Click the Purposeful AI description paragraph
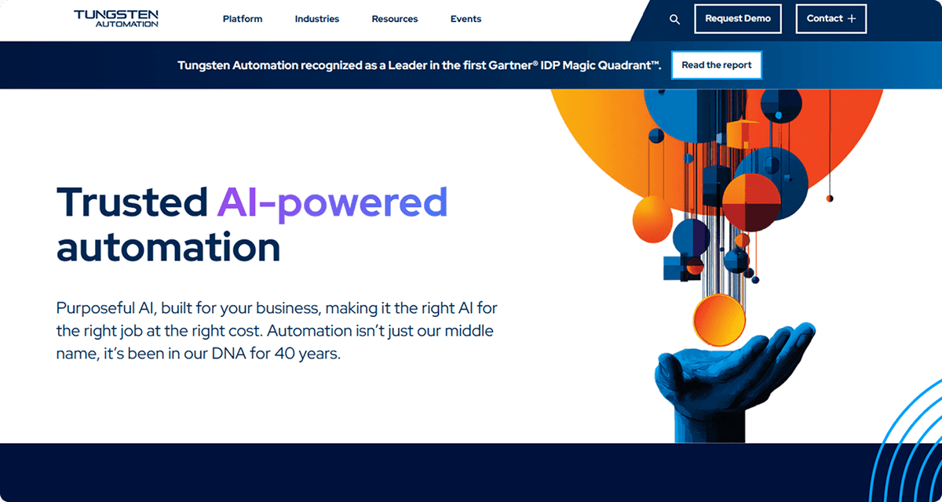942x502 pixels. pos(276,330)
